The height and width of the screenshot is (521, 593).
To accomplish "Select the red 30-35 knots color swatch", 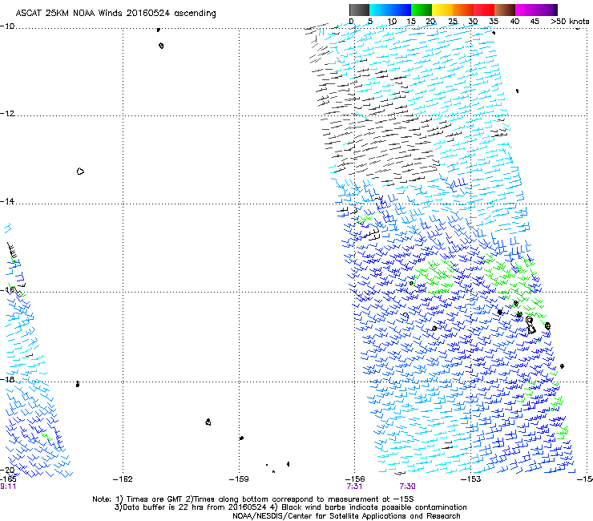I will pyautogui.click(x=484, y=10).
